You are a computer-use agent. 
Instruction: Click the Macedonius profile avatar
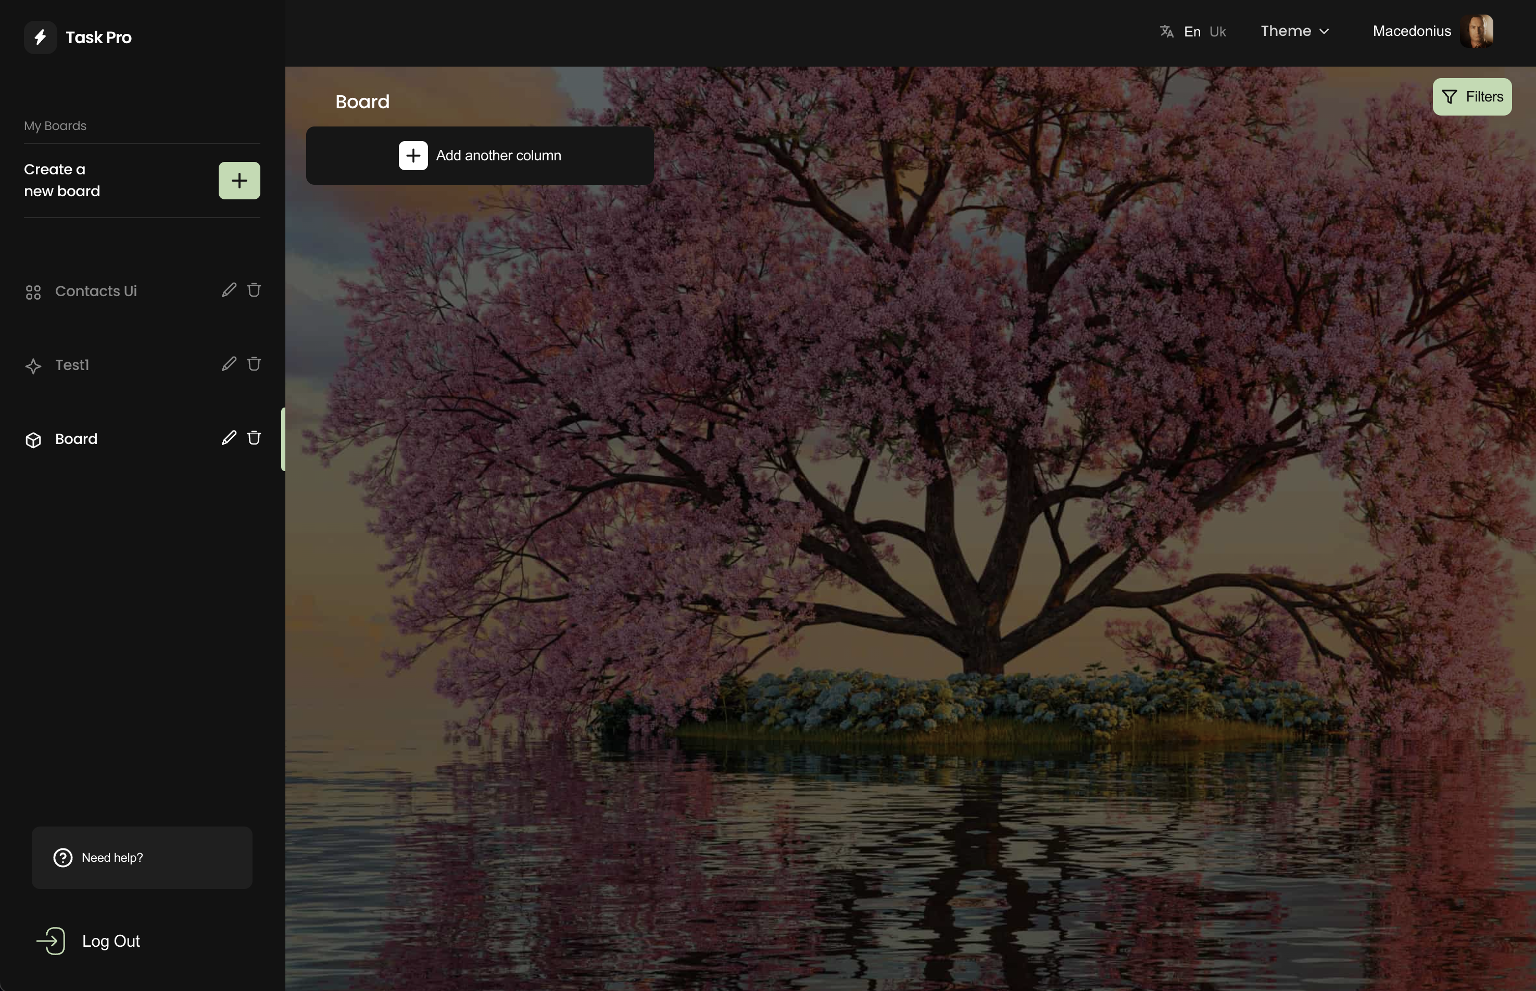pos(1477,32)
